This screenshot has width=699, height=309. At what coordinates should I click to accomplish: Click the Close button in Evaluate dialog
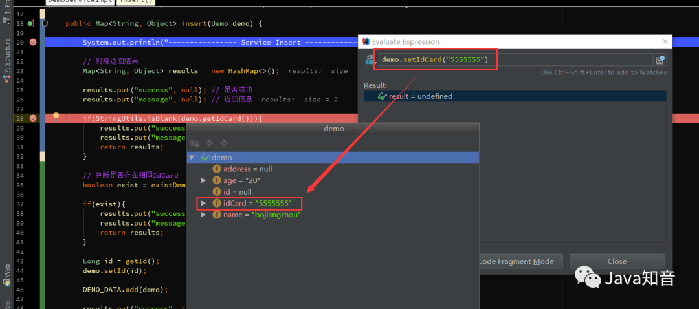[x=617, y=261]
